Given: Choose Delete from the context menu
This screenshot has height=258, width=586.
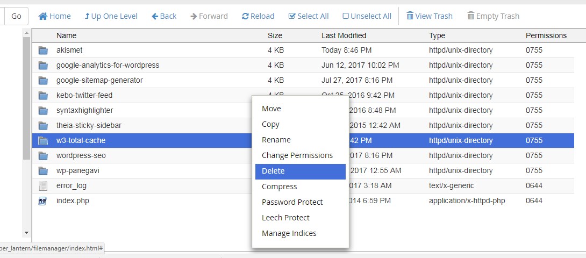Looking at the screenshot, I should click(x=273, y=171).
